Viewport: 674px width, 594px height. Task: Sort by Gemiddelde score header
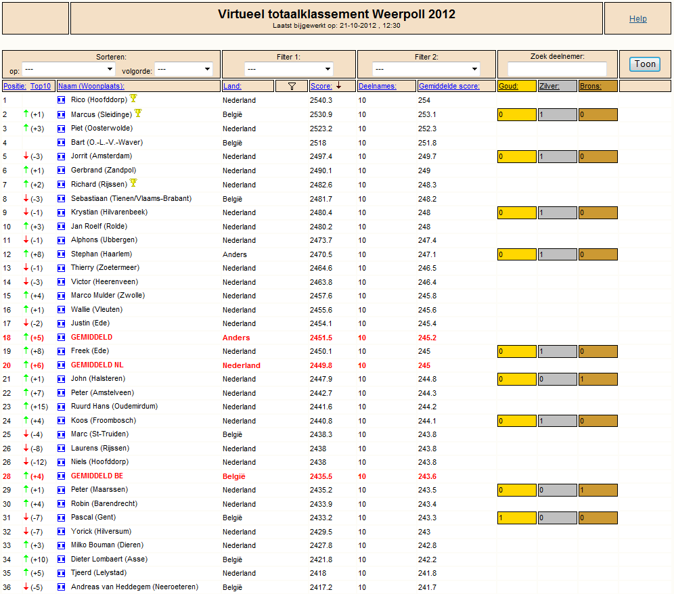pos(449,86)
